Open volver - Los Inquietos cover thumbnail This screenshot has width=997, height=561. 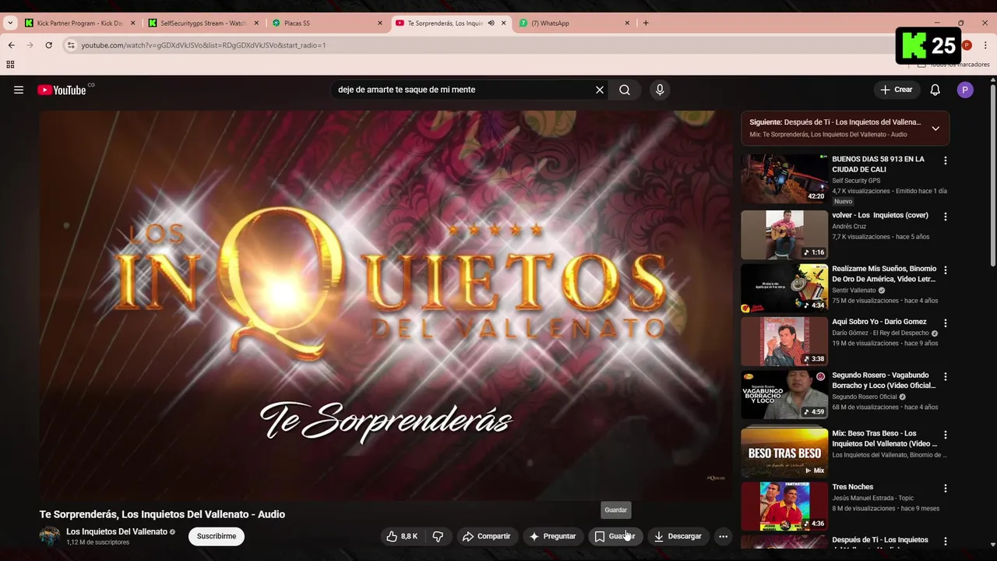click(x=784, y=235)
